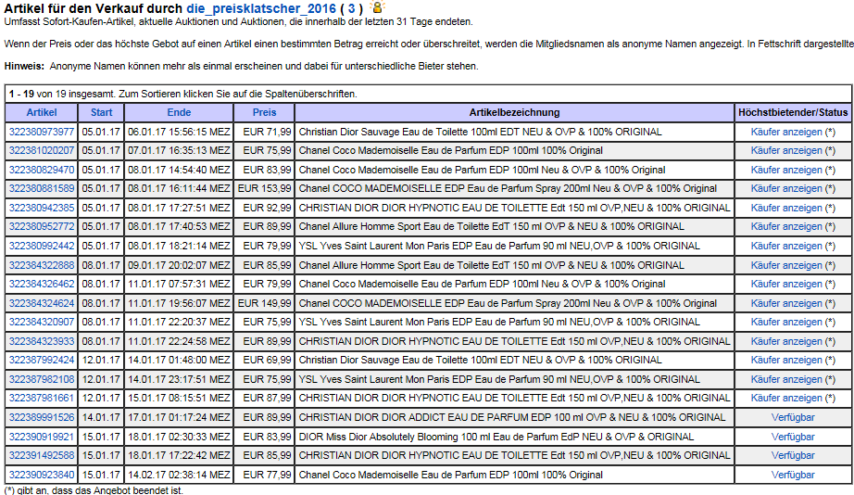This screenshot has height=495, width=854.
Task: Click end time 06.01.17 15:56:15 MEZ
Action: pyautogui.click(x=179, y=132)
